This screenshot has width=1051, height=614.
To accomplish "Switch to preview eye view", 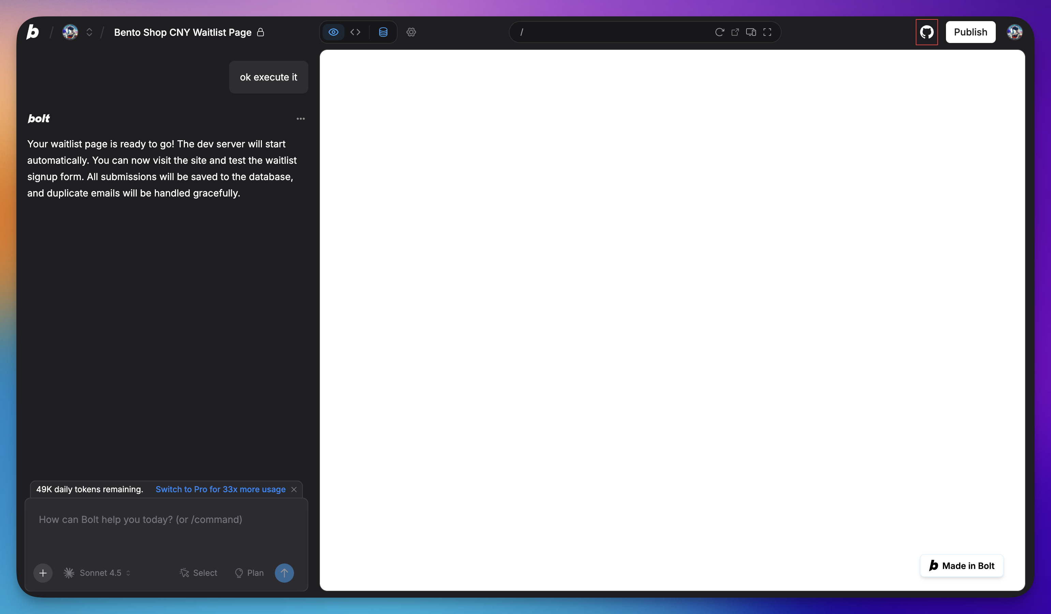I will [x=333, y=32].
